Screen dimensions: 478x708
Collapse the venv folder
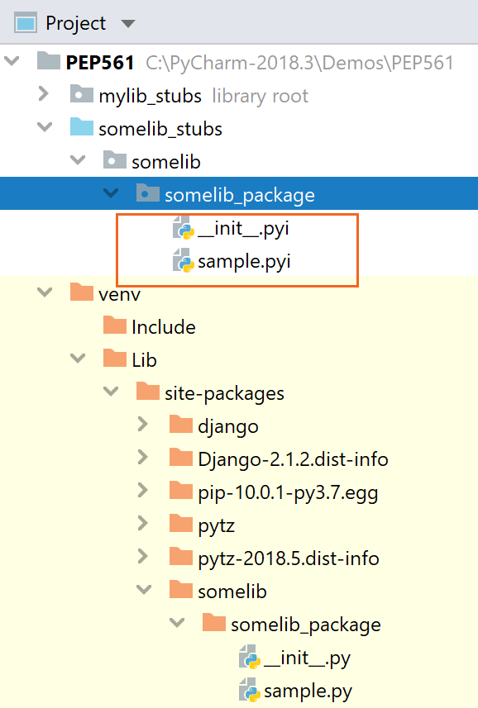[44, 293]
